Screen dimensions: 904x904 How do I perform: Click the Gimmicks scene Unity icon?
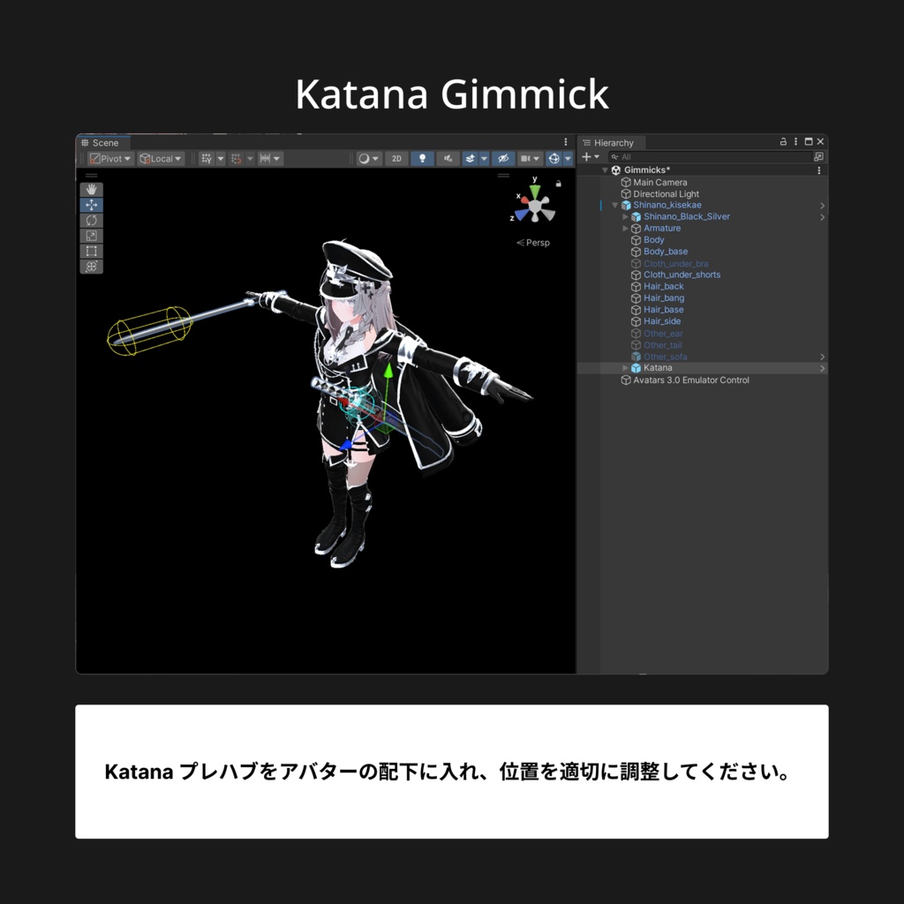(x=615, y=170)
